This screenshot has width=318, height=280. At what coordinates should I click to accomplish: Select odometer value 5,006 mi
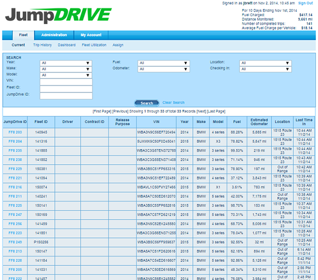click(259, 223)
